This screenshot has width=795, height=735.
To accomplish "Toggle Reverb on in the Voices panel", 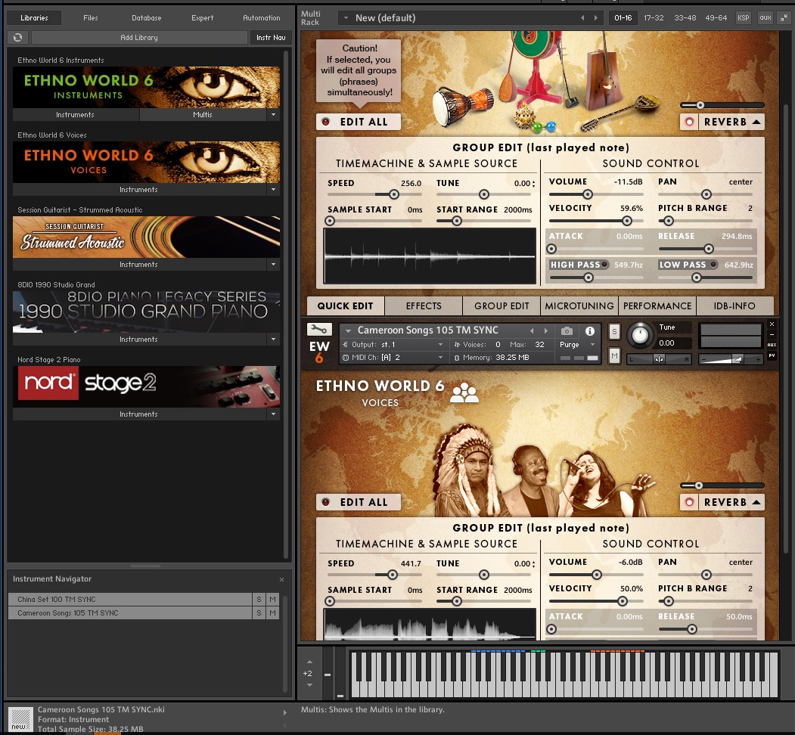I will 690,502.
